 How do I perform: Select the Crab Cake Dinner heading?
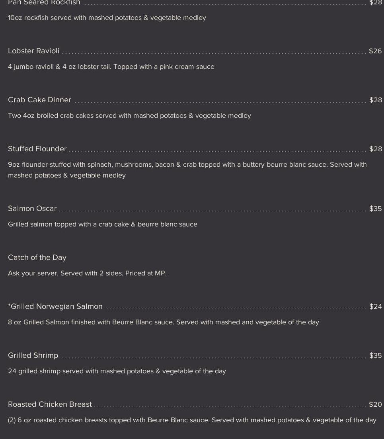pyautogui.click(x=39, y=100)
